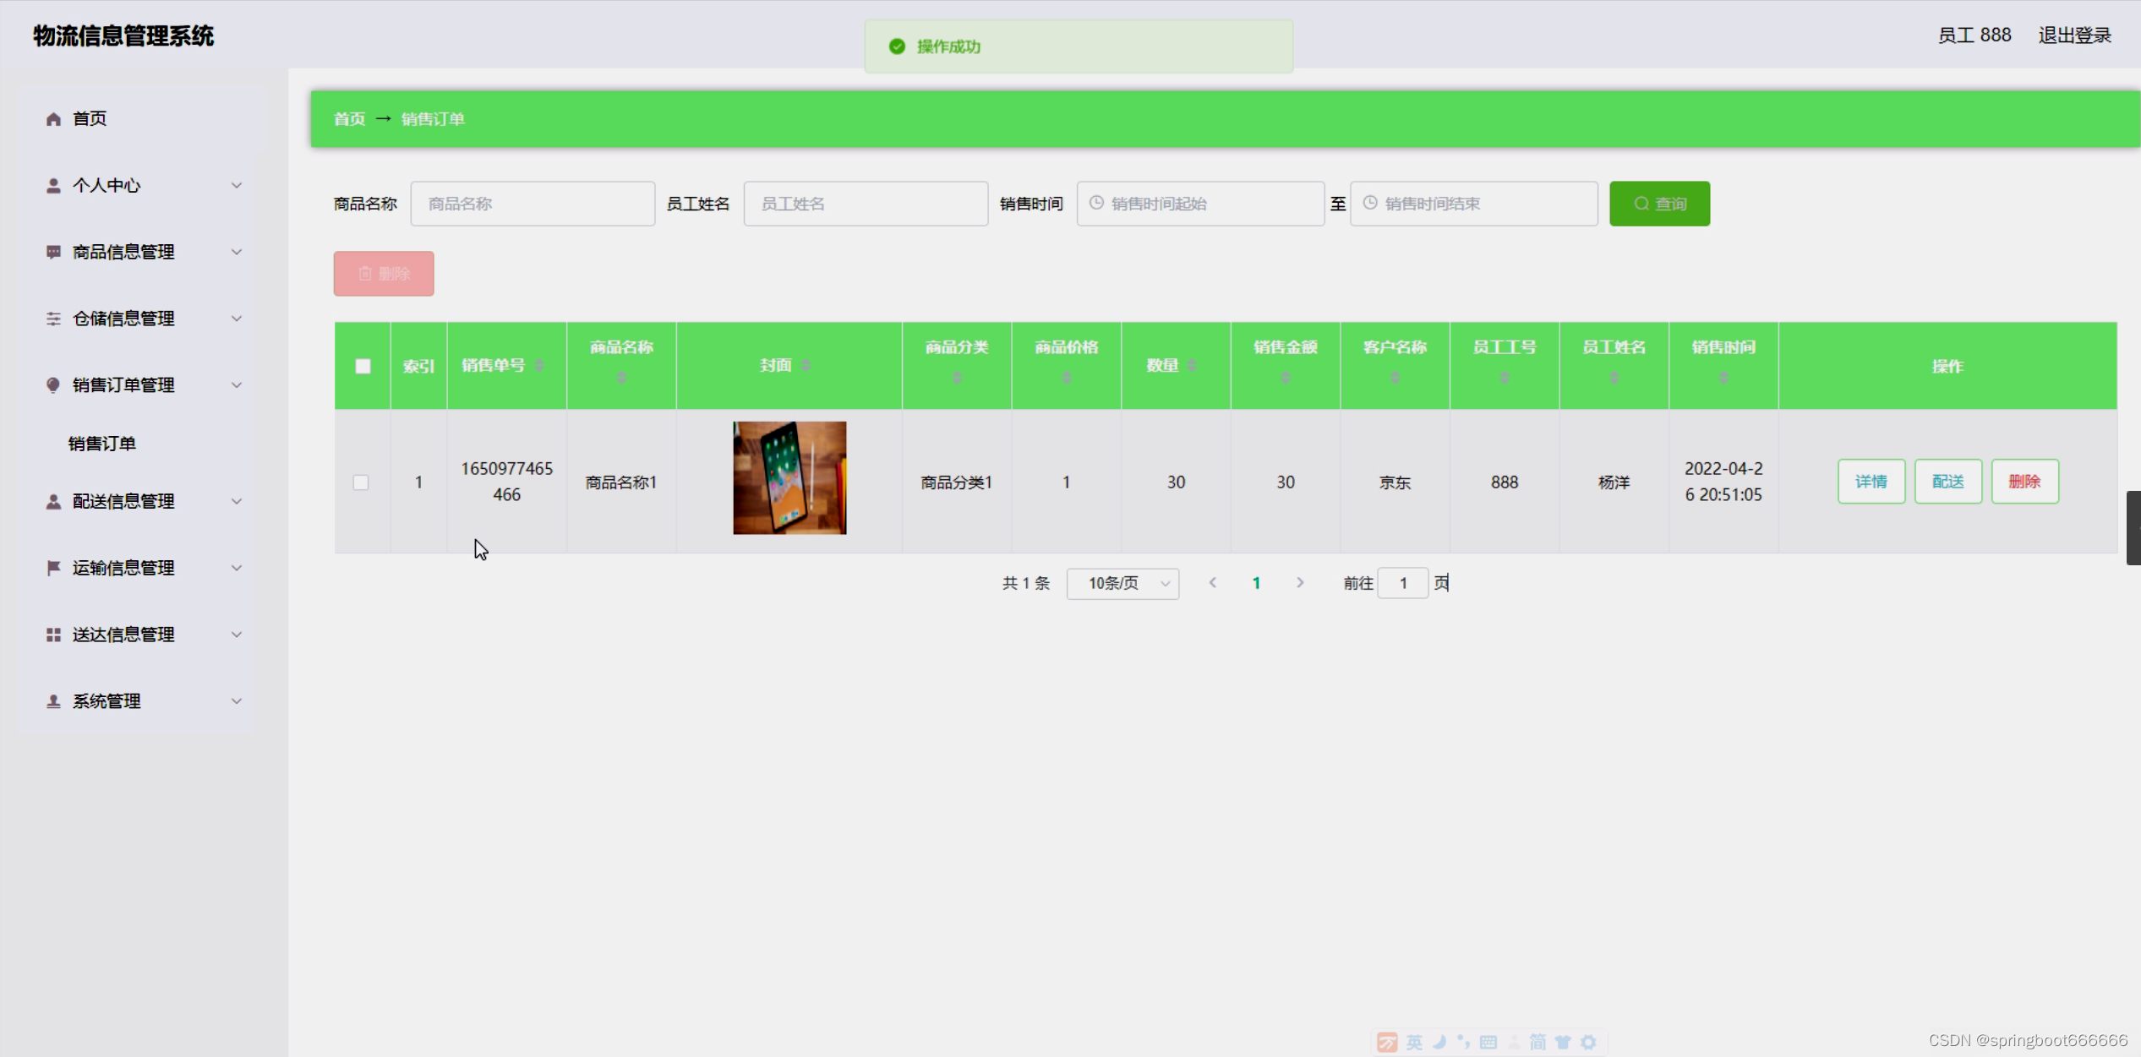Click the person icon next to 个人中心
This screenshot has height=1057, width=2141.
click(x=53, y=185)
